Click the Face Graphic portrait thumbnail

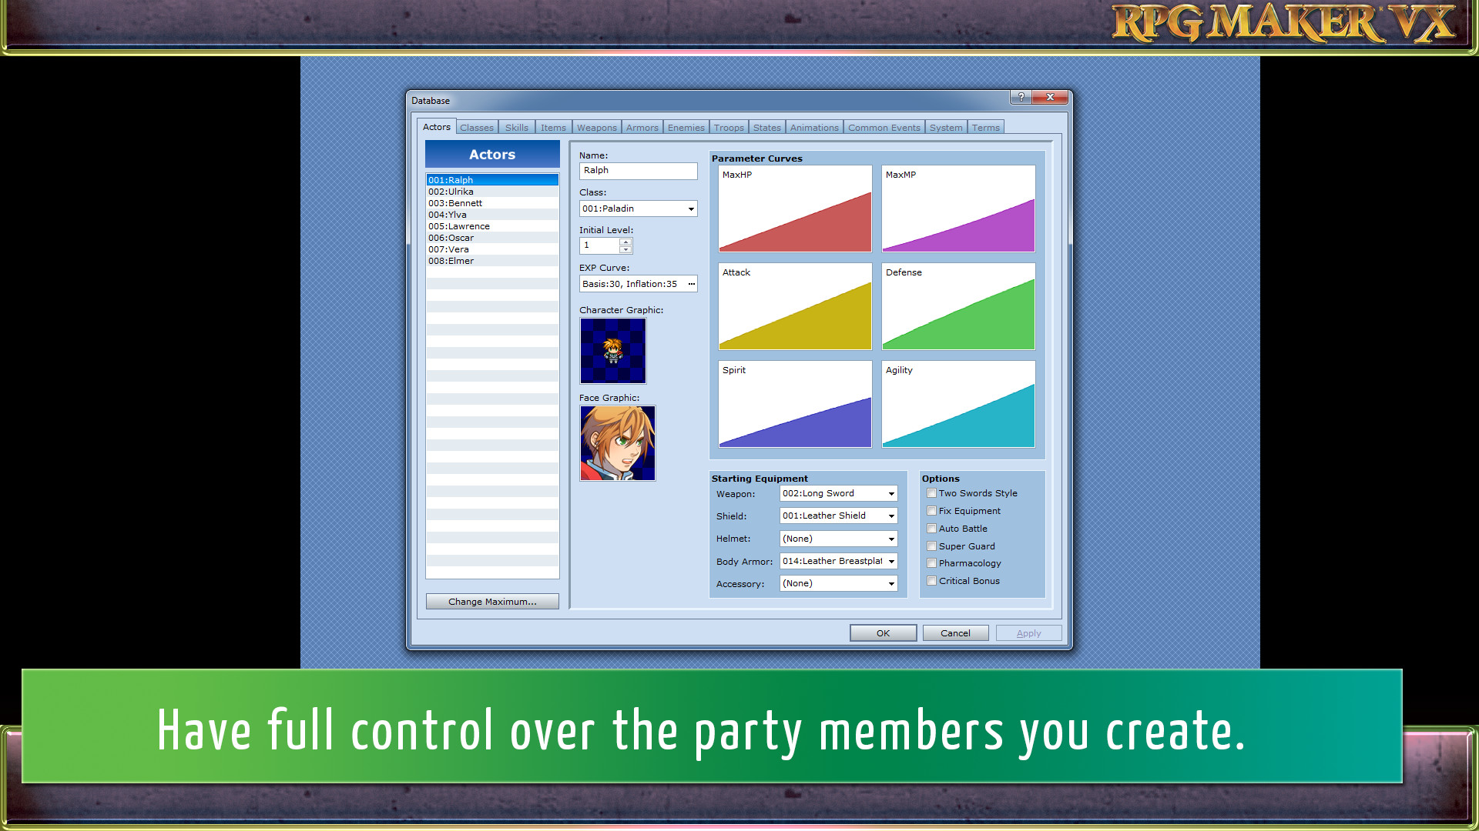tap(618, 443)
